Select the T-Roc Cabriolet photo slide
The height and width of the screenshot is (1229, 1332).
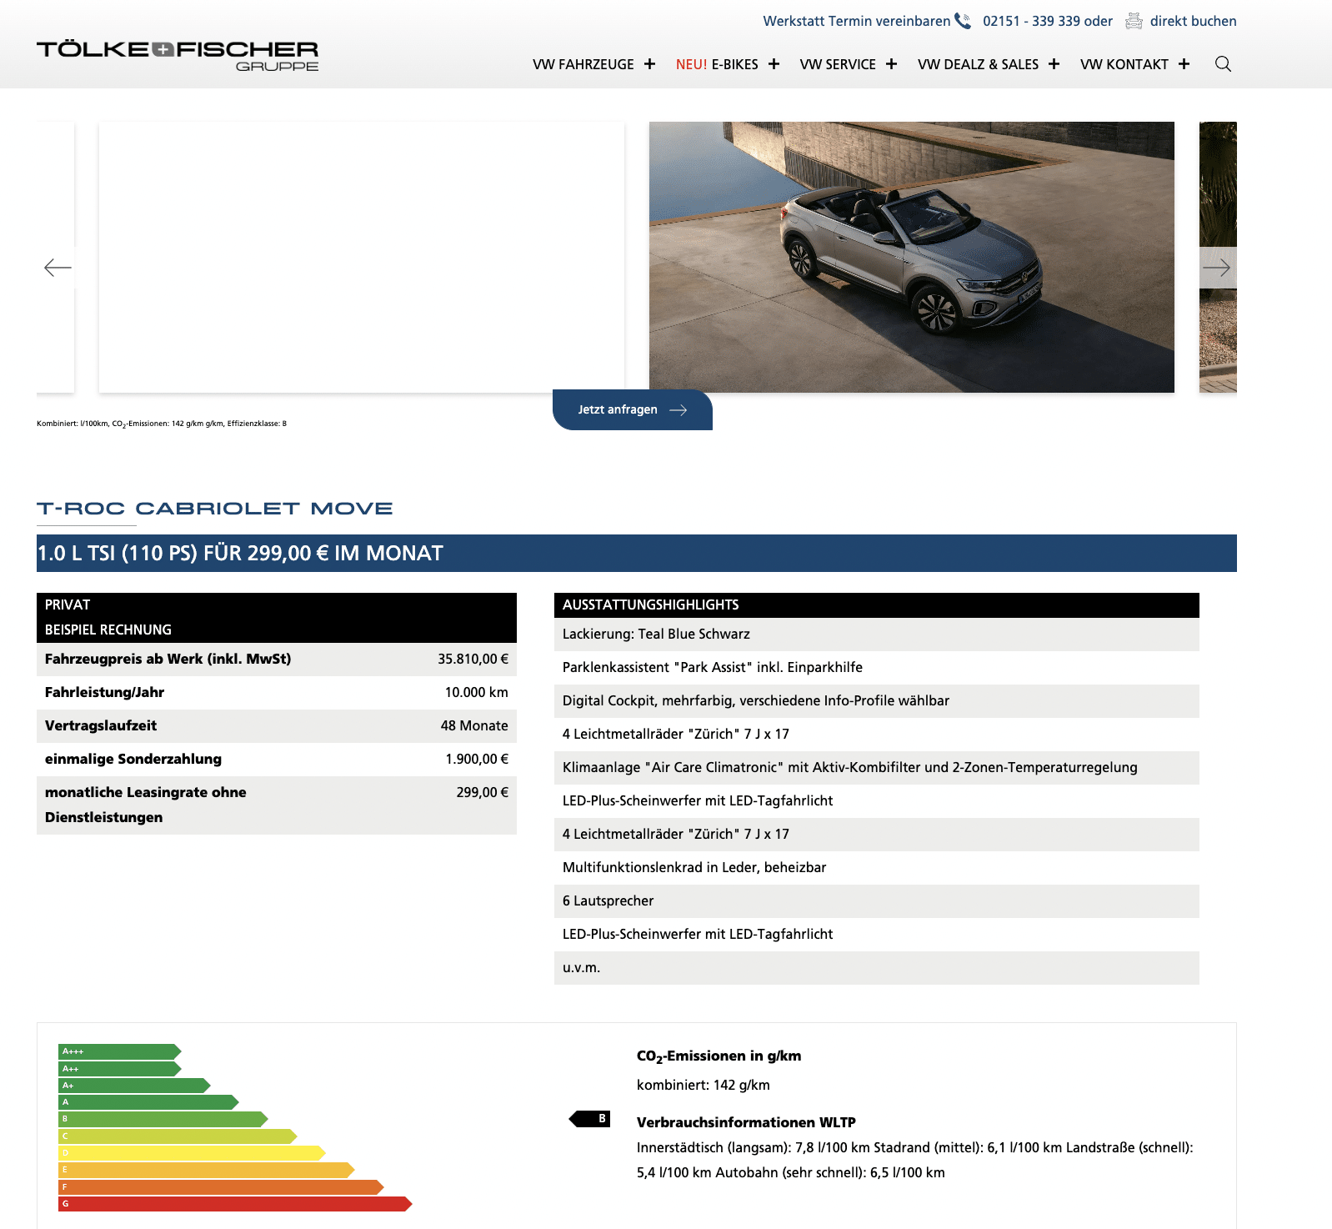point(912,257)
